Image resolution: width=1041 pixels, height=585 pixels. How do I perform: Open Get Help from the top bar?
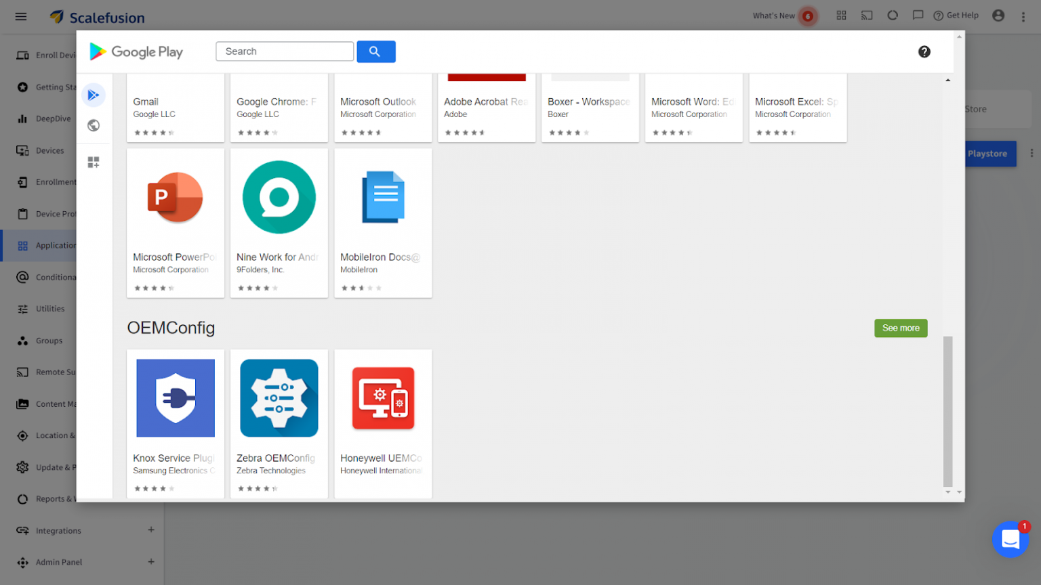956,15
